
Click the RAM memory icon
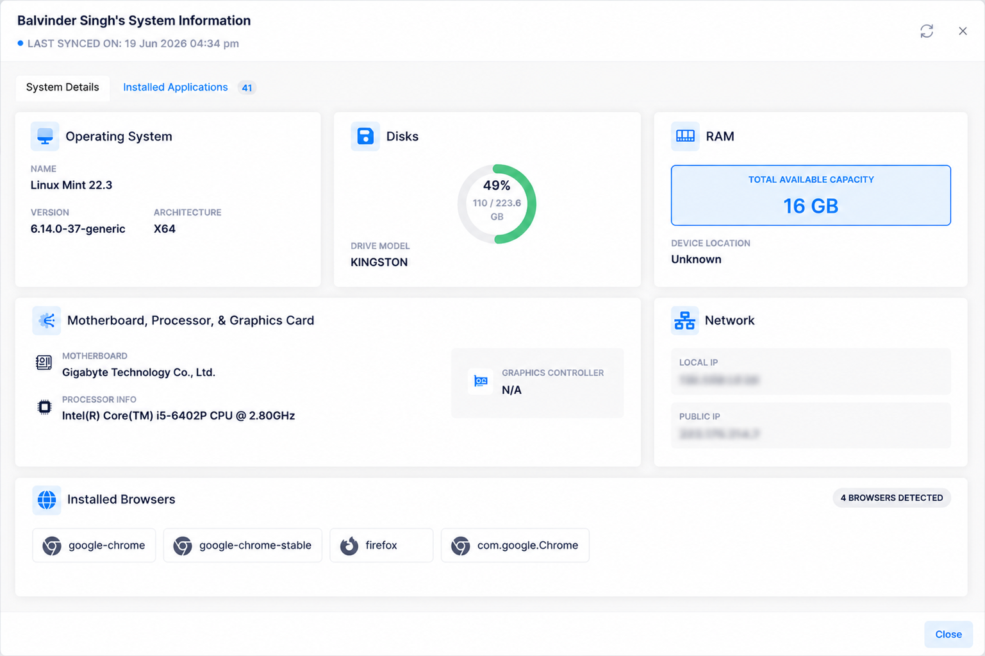pos(685,136)
